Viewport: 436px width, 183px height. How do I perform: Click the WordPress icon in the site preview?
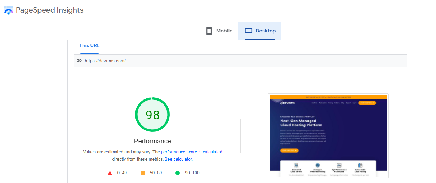(317, 165)
